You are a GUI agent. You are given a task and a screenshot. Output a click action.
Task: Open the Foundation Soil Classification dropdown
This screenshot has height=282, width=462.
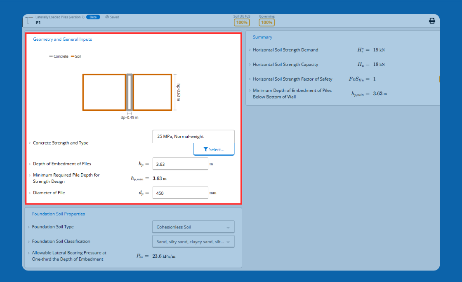193,242
